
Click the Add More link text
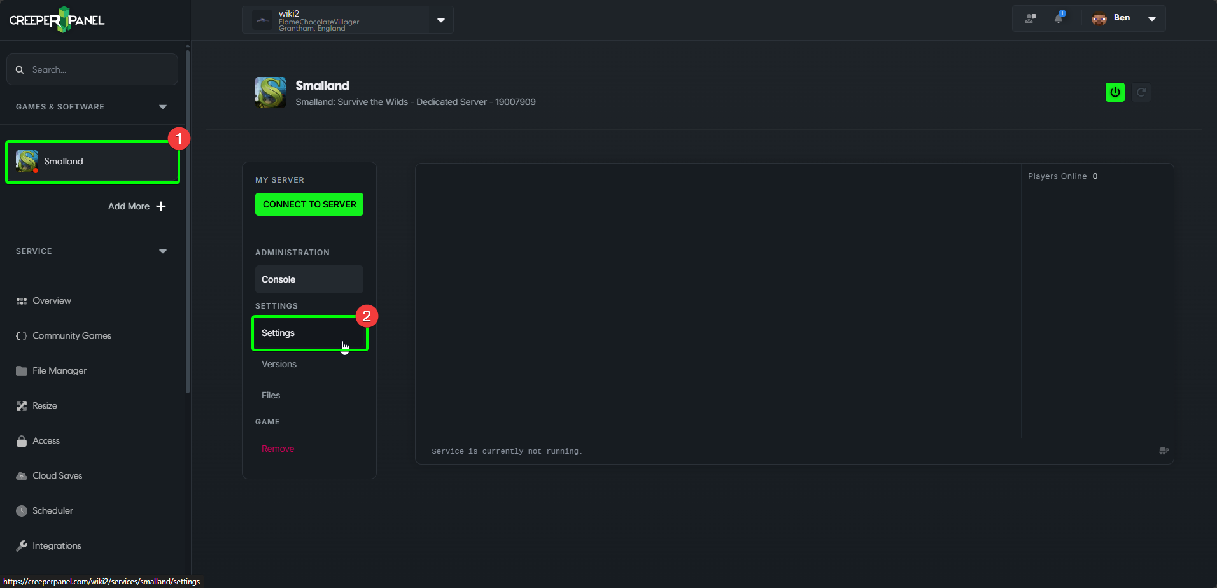[129, 206]
